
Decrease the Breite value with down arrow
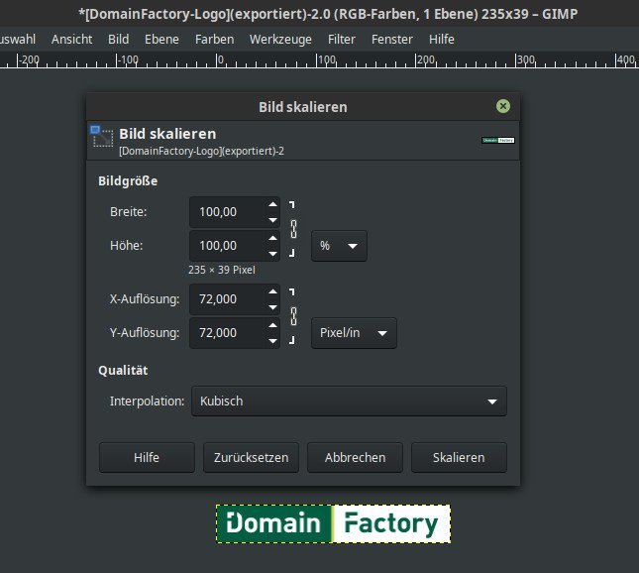pos(273,220)
